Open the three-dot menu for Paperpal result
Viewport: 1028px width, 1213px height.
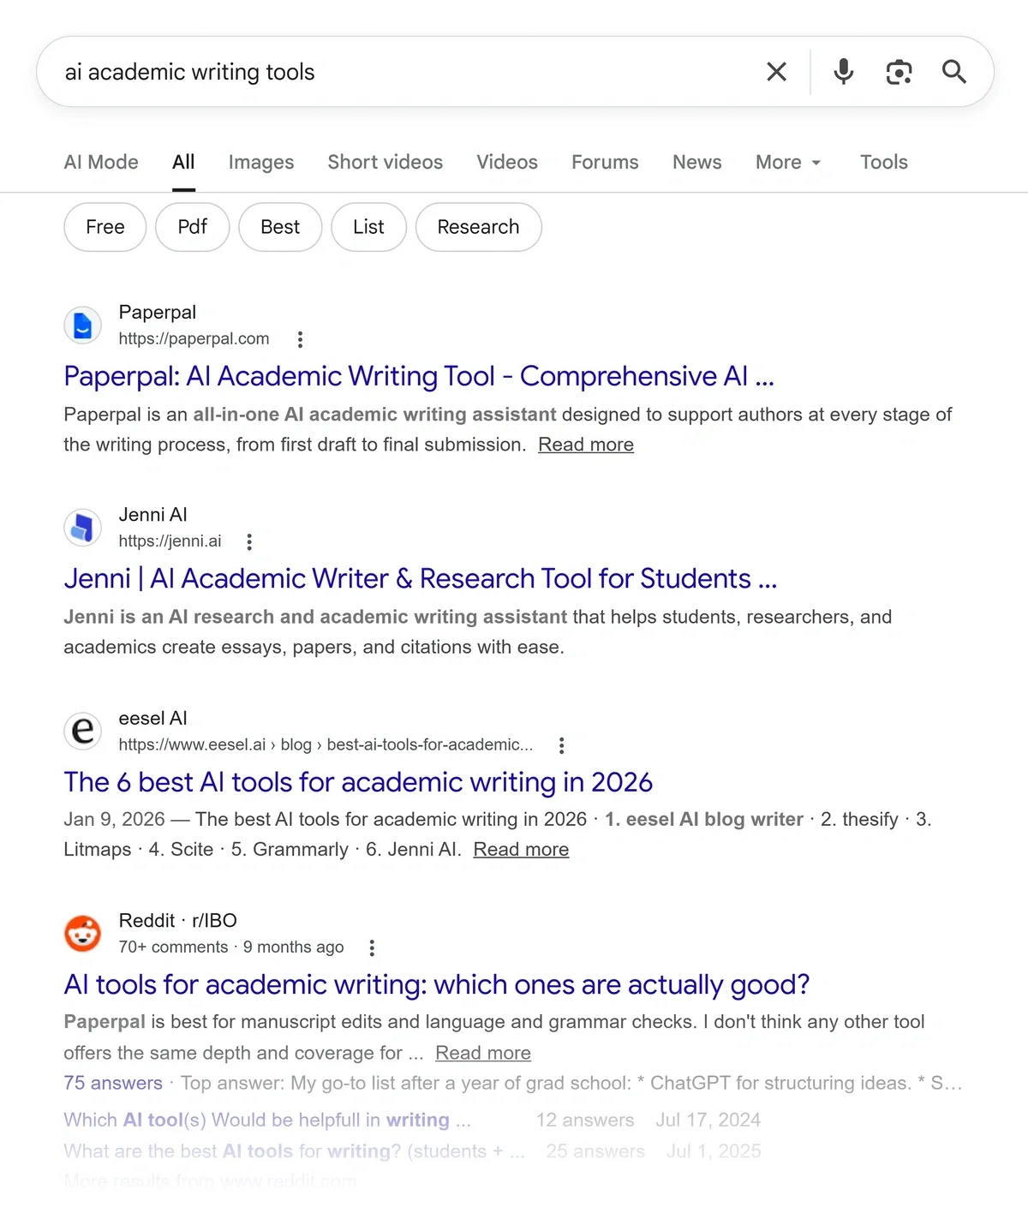[x=300, y=339]
